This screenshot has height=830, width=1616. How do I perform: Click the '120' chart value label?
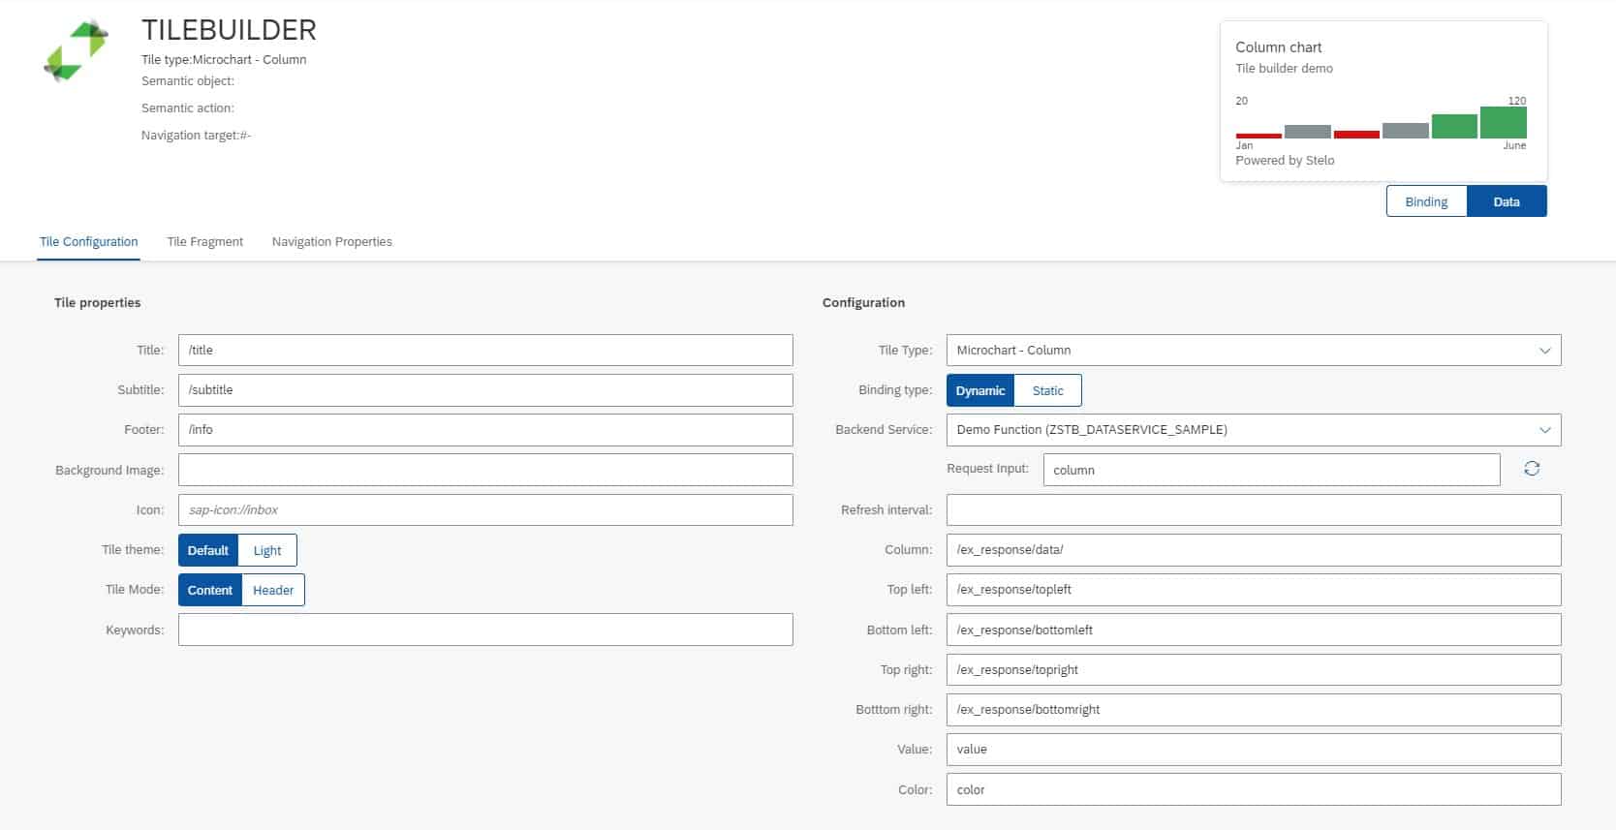pos(1517,101)
